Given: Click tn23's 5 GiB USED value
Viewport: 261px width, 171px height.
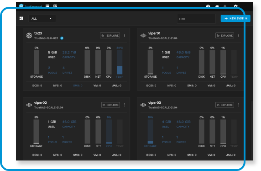Looking at the screenshot, I should (52, 53).
